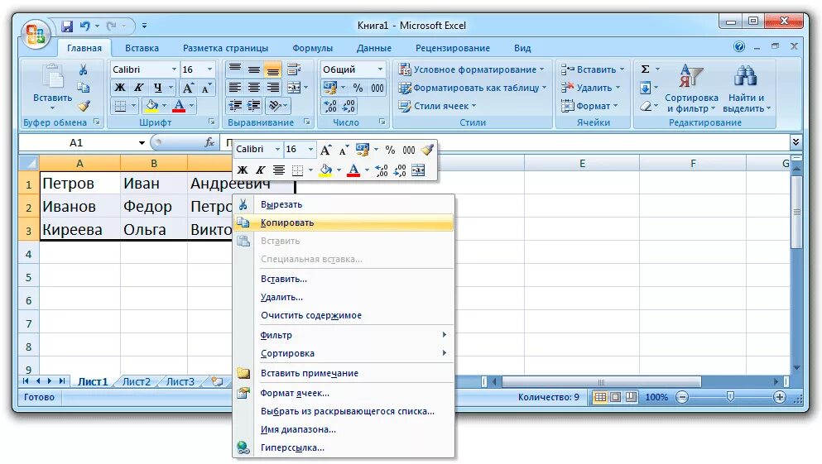Click zoom in plus button in status bar

click(x=780, y=398)
